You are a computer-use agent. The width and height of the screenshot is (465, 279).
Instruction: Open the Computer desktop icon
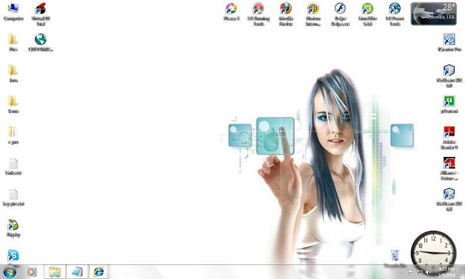[x=13, y=12]
